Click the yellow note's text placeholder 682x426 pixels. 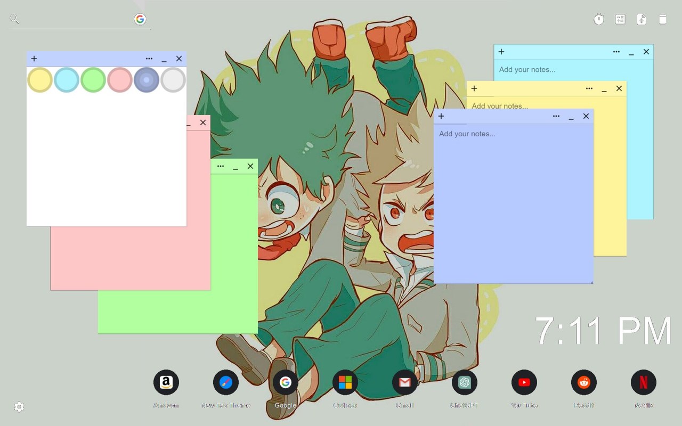click(x=500, y=105)
